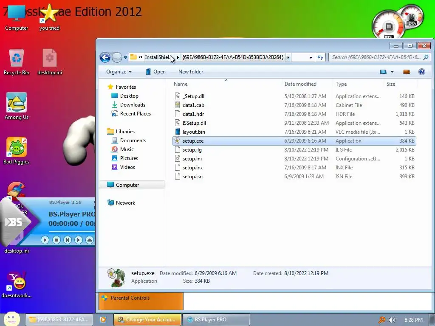Select the data1.cab file
Image resolution: width=435 pixels, height=326 pixels.
tap(193, 105)
